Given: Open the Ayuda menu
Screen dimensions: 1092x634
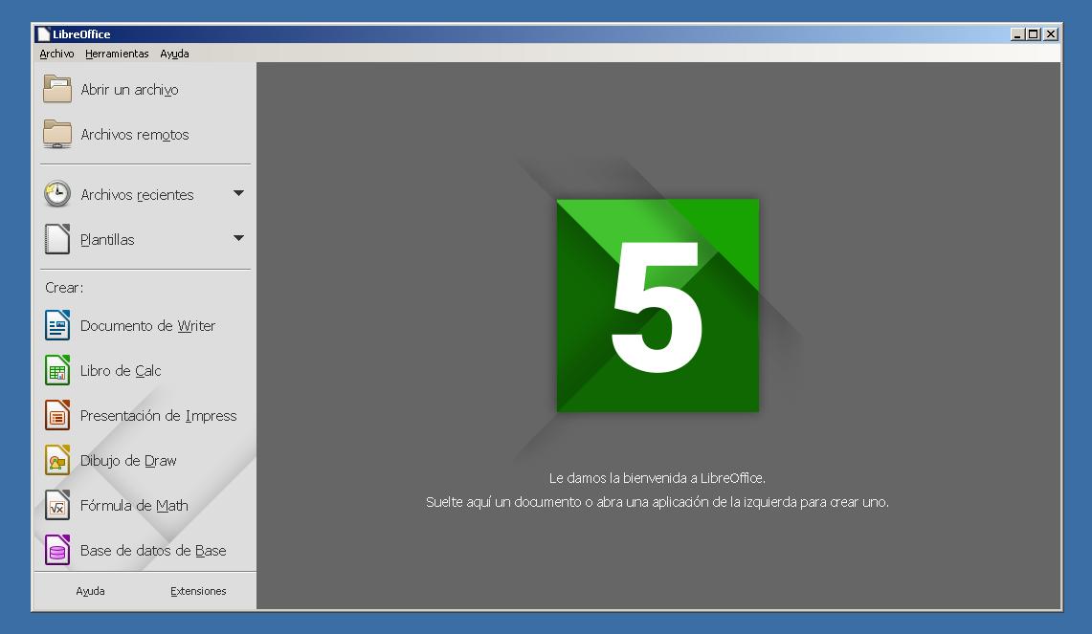Looking at the screenshot, I should tap(174, 54).
